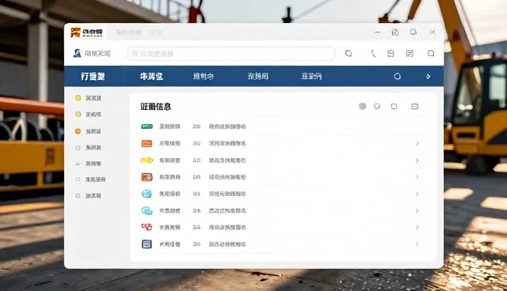Click the empty square icon in the panel header

tap(395, 106)
